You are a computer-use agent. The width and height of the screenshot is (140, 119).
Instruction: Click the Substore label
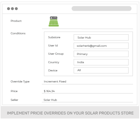pos(54,37)
